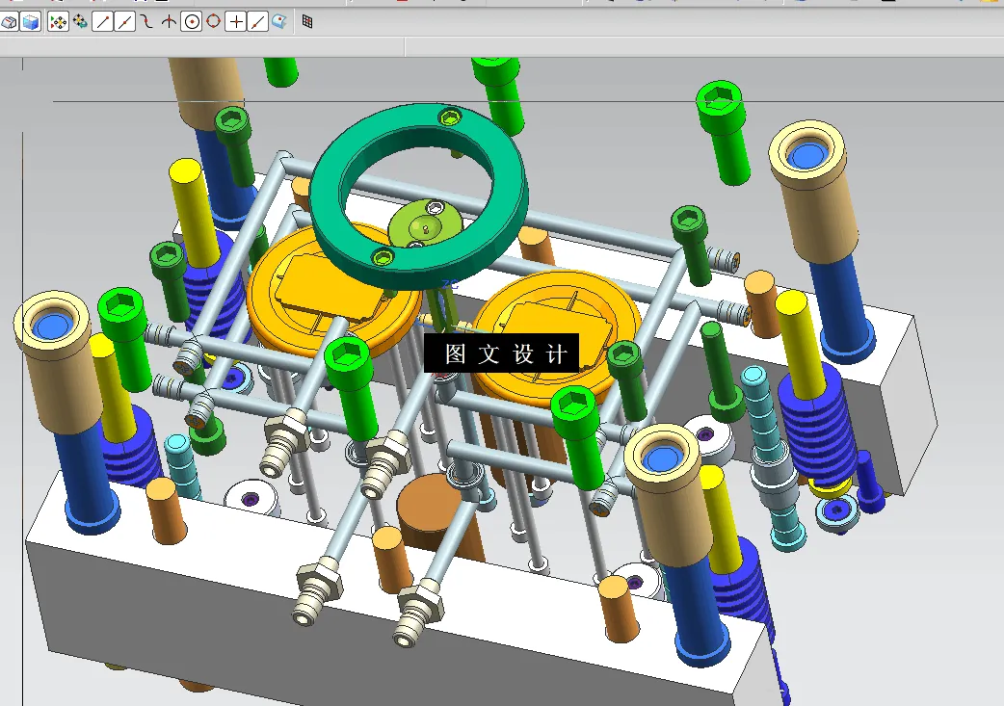Viewport: 1004px width, 706px height.
Task: Click the rotate view orientation icon
Action: coord(80,21)
